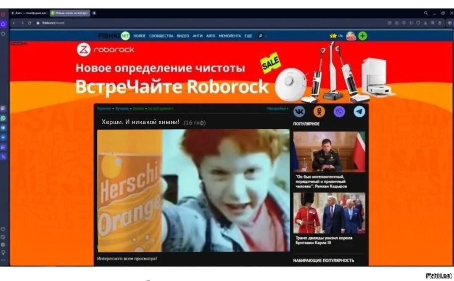The height and width of the screenshot is (281, 454).
Task: Open the Ramzan Kadyrov article headline
Action: coord(321,181)
